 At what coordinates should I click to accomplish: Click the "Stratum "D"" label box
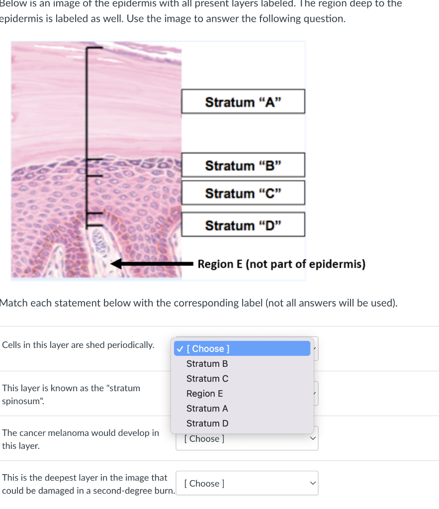point(243,225)
